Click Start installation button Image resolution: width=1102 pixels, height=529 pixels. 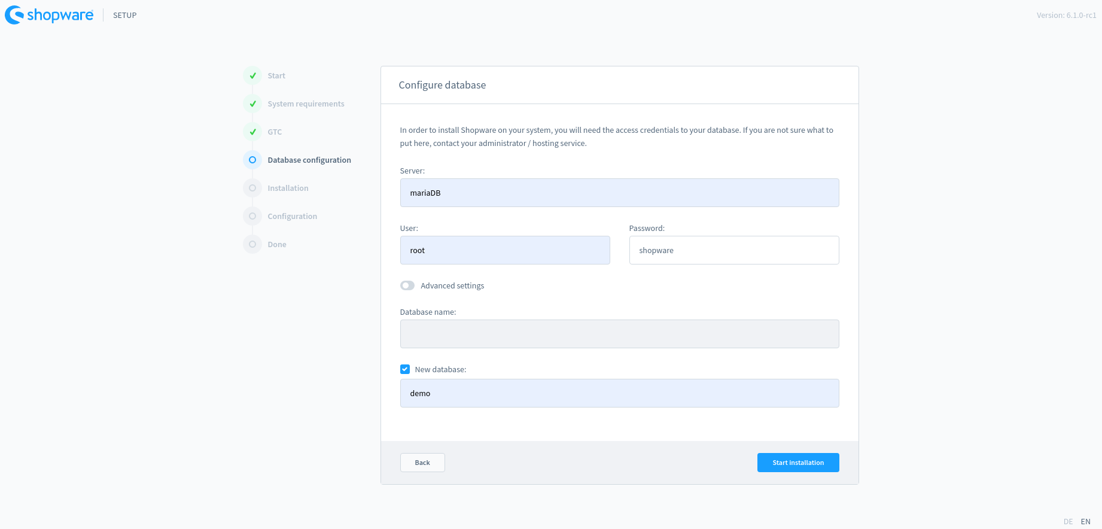tap(798, 463)
